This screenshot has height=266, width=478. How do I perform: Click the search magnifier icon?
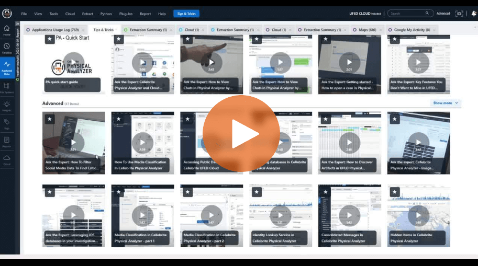[427, 13]
